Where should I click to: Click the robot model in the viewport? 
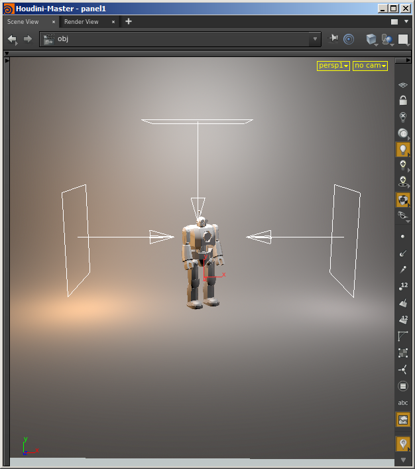[x=202, y=262]
